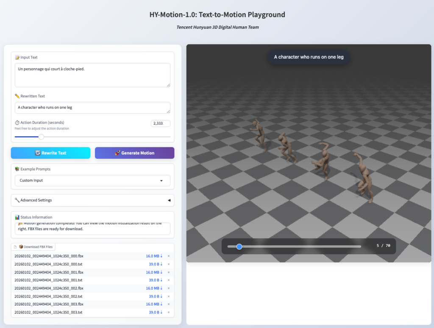Open the 20260102_002449404_1024c350_002.txt file link
Viewport: 434px width, 328px height.
point(48,296)
